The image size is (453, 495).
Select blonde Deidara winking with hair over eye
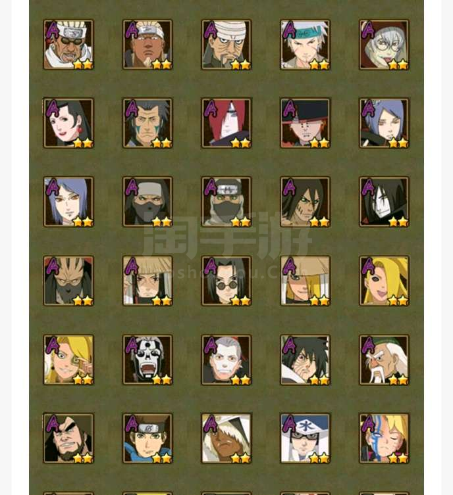click(x=384, y=281)
